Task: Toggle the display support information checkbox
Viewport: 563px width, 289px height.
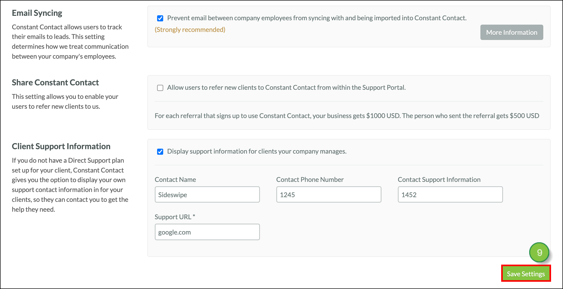Action: click(160, 152)
